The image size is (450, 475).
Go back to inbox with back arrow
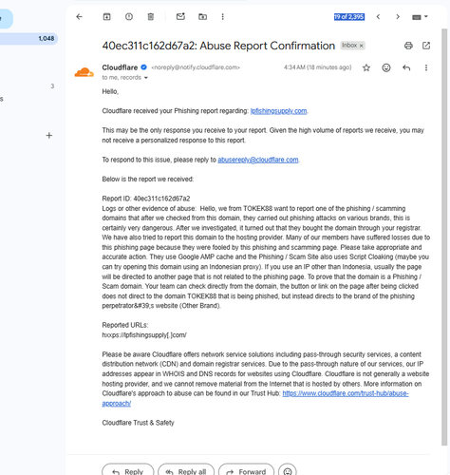79,17
